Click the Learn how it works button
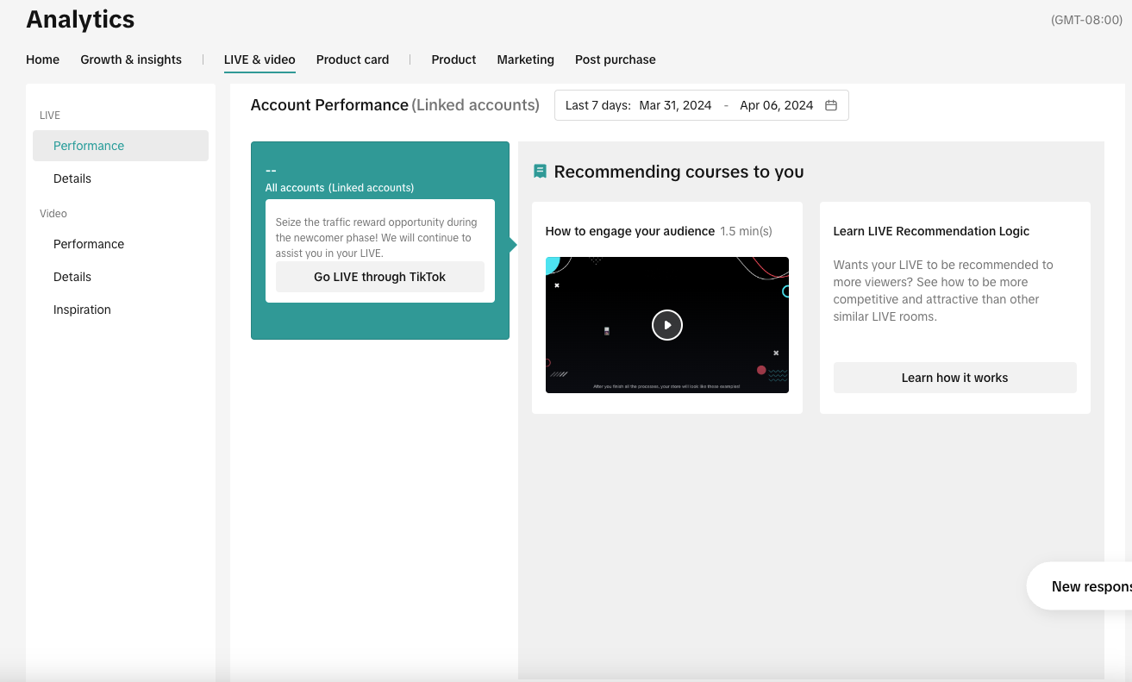This screenshot has height=682, width=1132. click(x=954, y=378)
